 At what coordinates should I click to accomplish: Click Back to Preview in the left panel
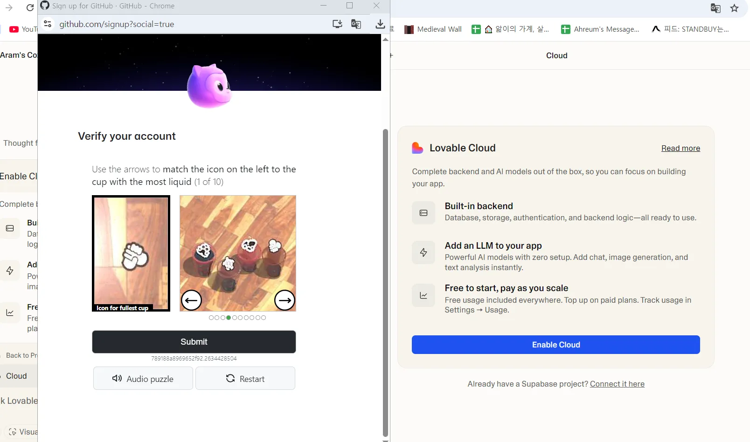click(x=21, y=355)
